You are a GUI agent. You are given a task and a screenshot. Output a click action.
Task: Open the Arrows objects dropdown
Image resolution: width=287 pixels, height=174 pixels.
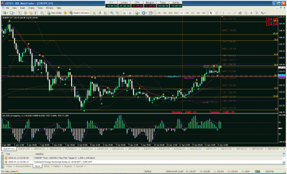pyautogui.click(x=263, y=13)
